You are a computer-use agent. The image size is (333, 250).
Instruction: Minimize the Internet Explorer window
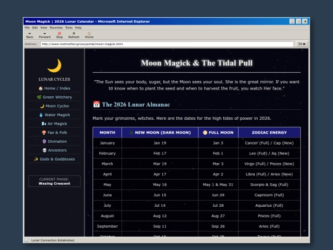click(292, 22)
